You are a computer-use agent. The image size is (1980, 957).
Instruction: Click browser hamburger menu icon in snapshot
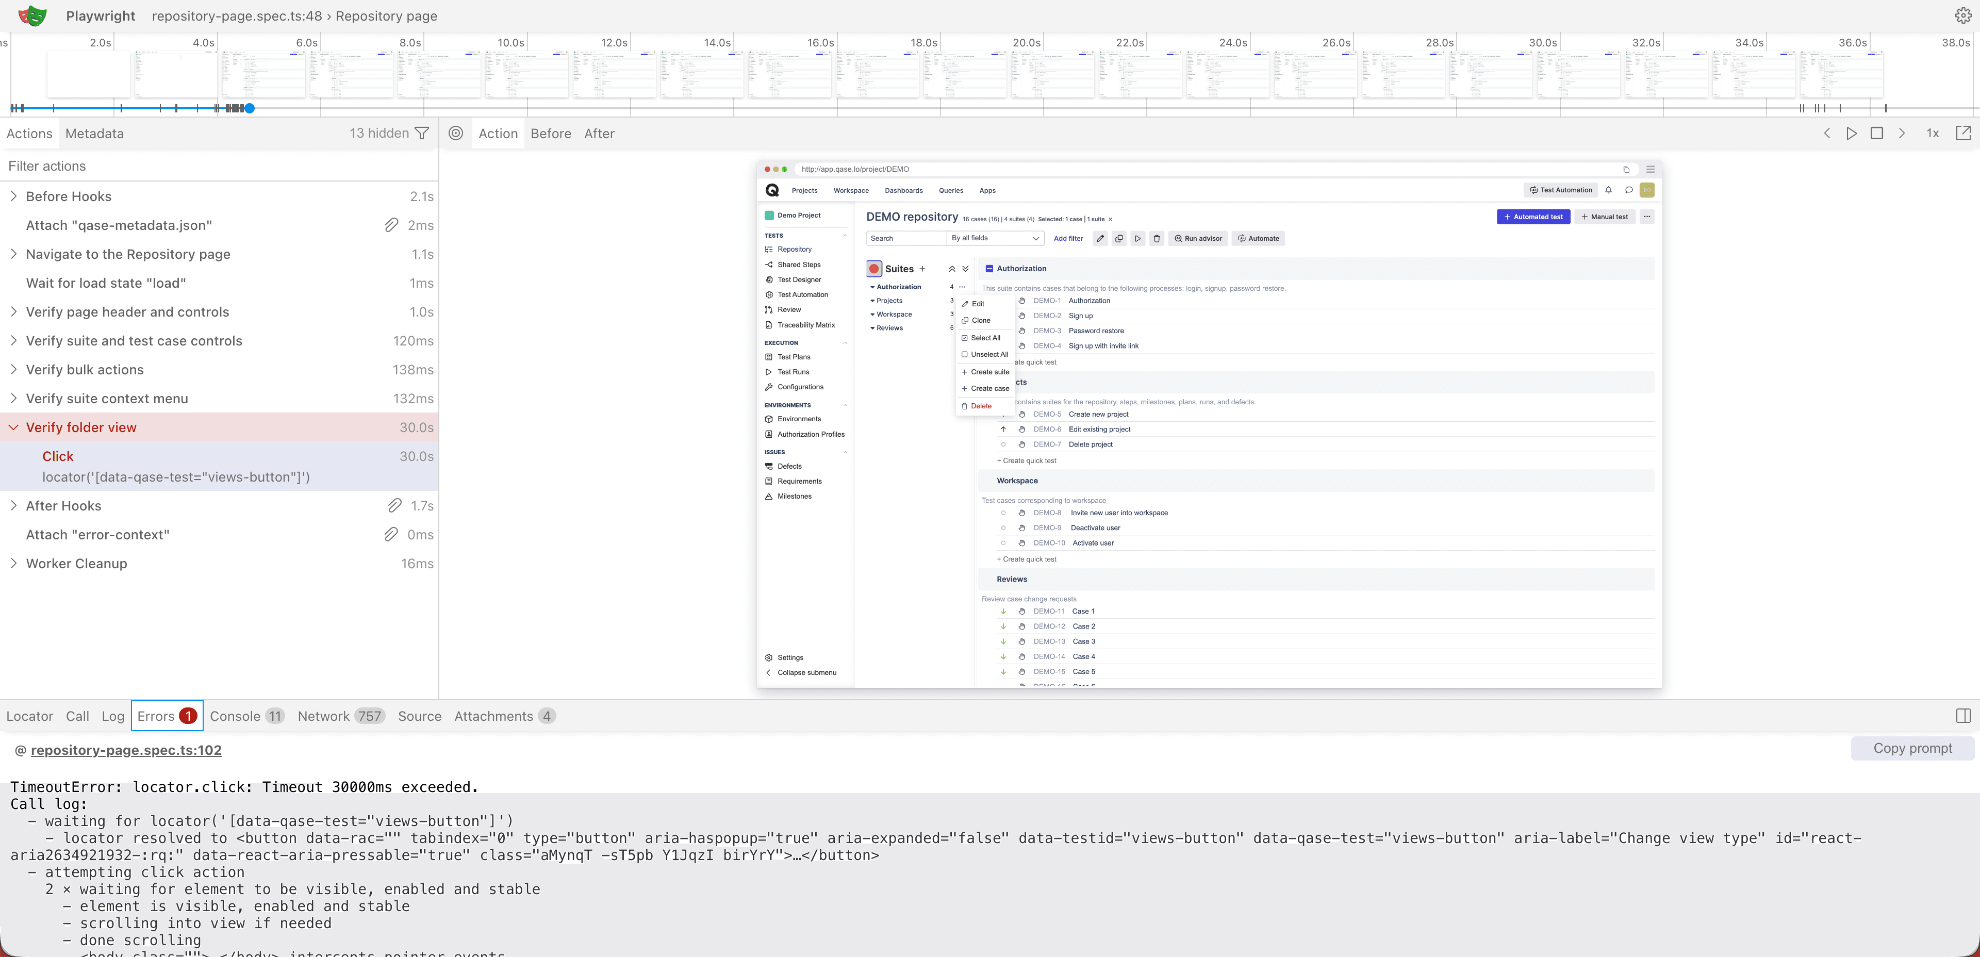pos(1650,169)
